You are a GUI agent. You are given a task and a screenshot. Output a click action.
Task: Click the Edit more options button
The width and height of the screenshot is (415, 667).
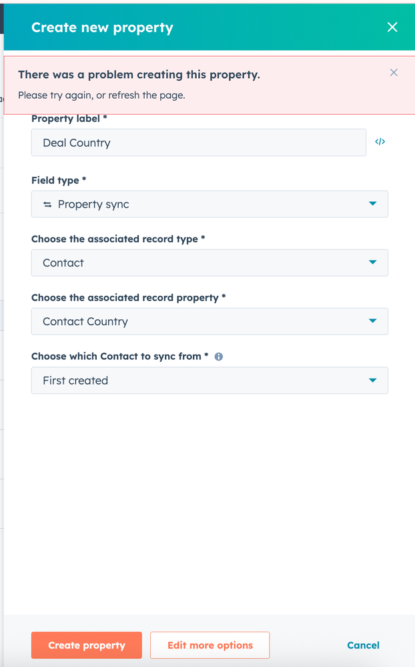pyautogui.click(x=210, y=646)
